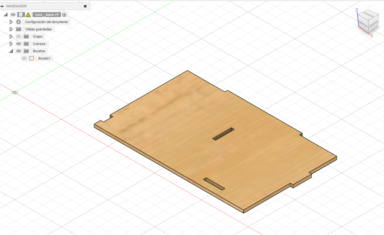Click the component cube icon of cara__base v1

coord(21,15)
